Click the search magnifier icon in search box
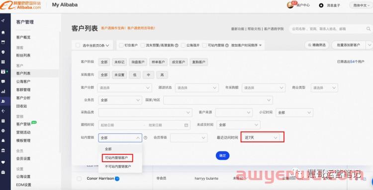Screen dimensions: 373x190 tap(368, 29)
